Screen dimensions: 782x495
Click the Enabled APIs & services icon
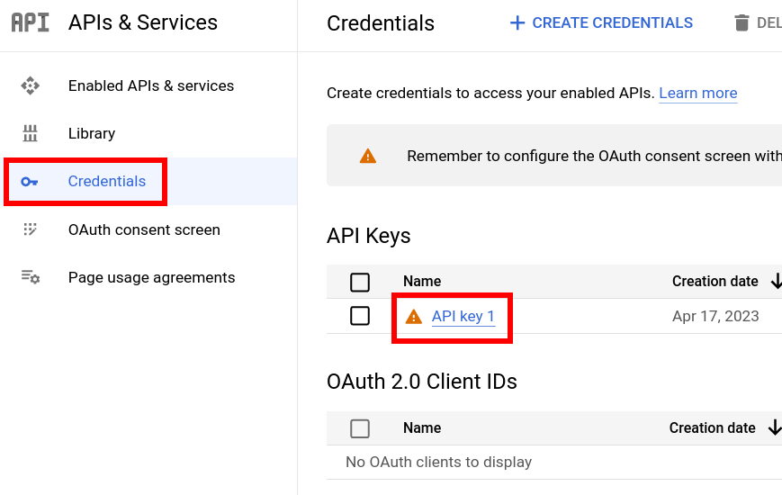coord(30,85)
